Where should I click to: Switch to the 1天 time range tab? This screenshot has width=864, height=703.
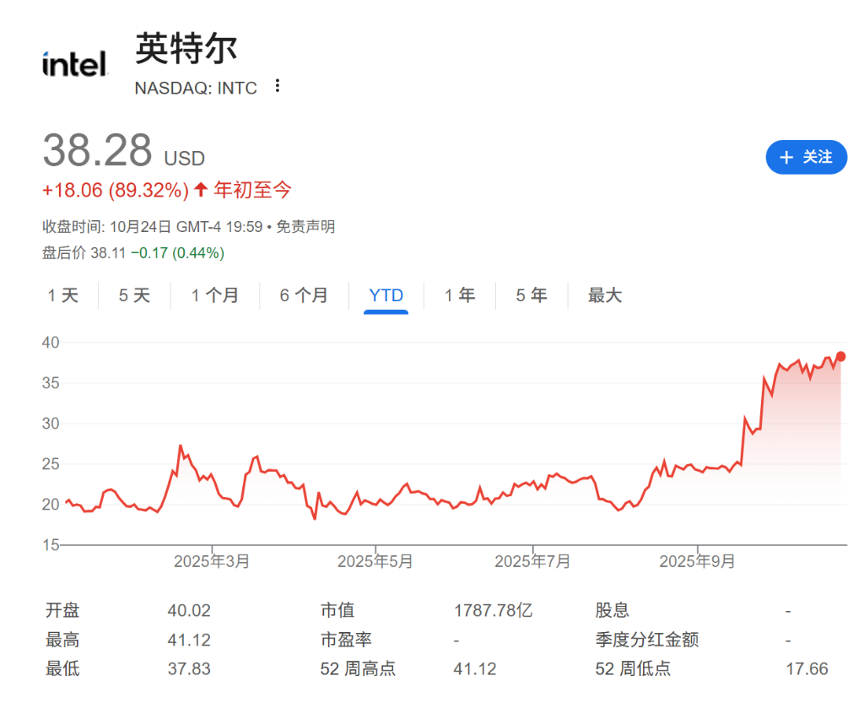pos(62,295)
